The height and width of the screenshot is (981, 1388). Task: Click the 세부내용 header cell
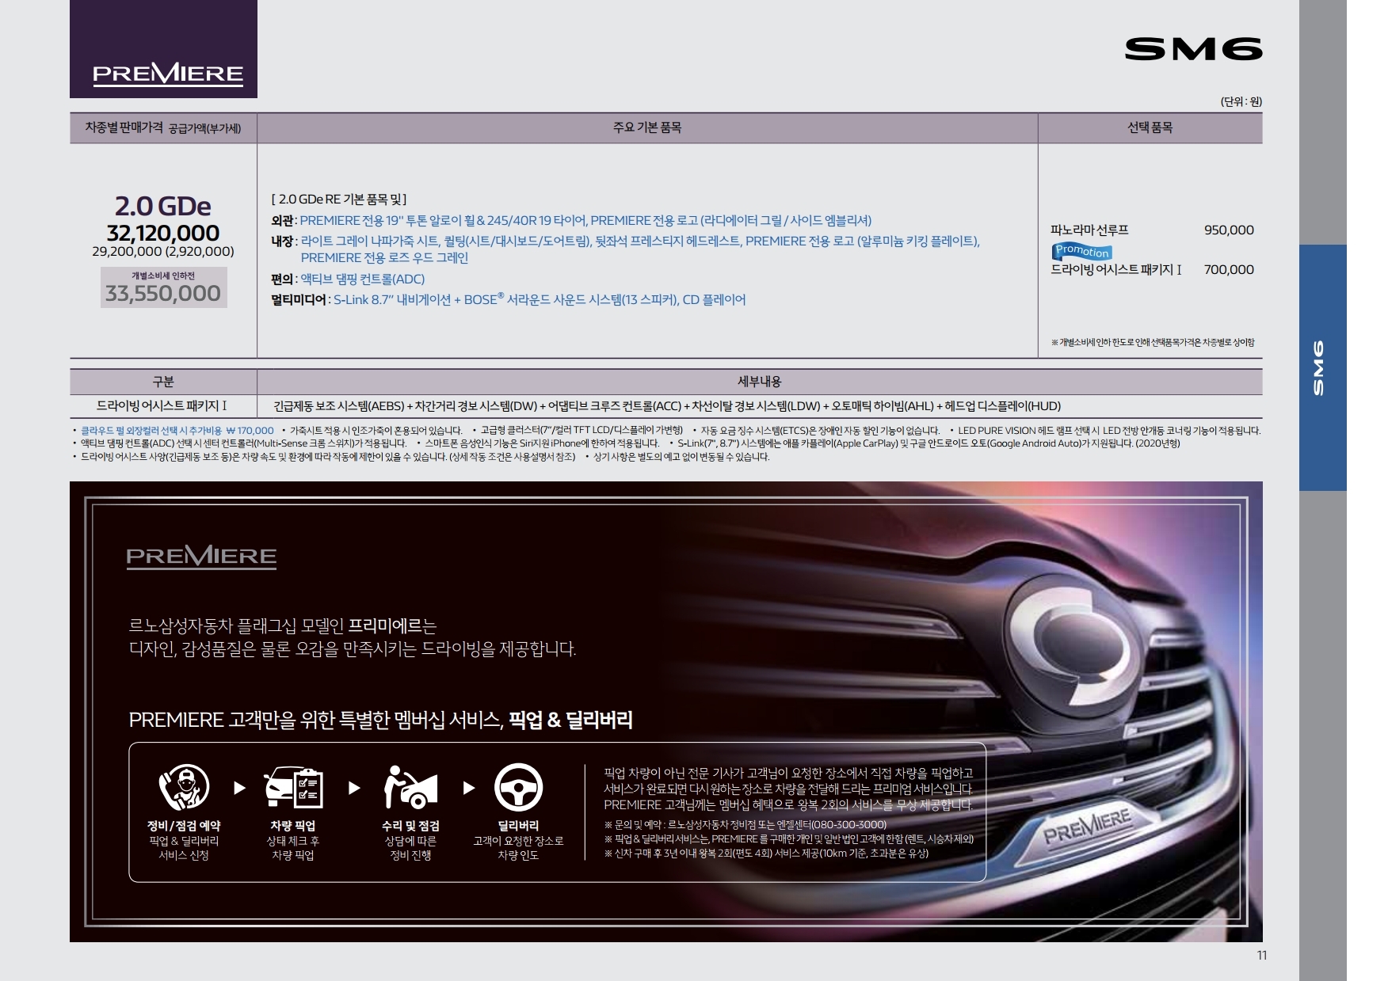760,382
